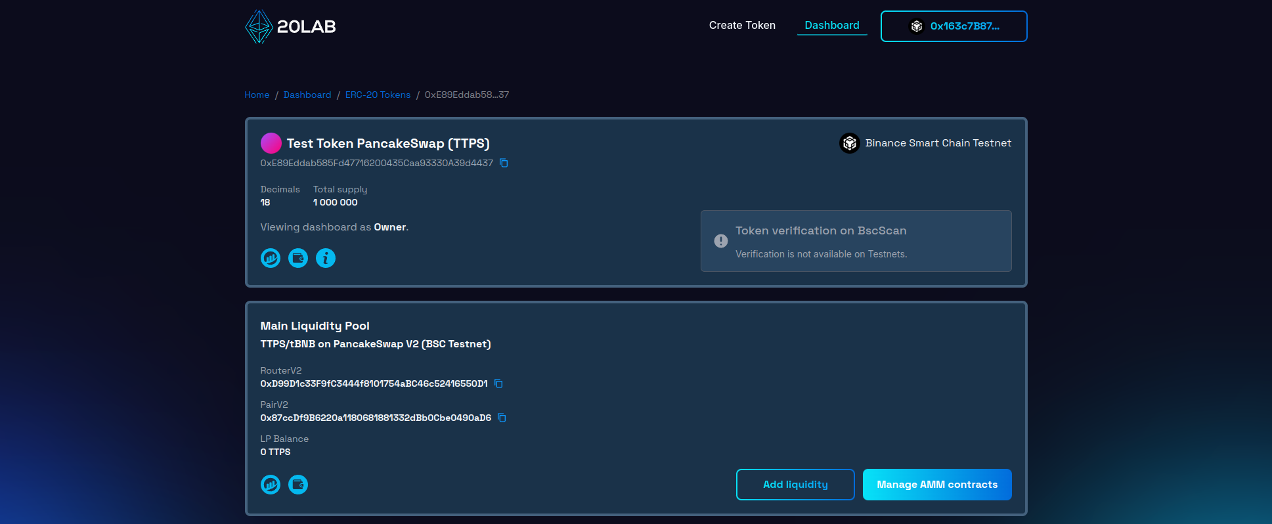Click TTPS/tBNB on PancakeSwap V2 subtitle
Viewport: 1272px width, 524px height.
click(376, 344)
